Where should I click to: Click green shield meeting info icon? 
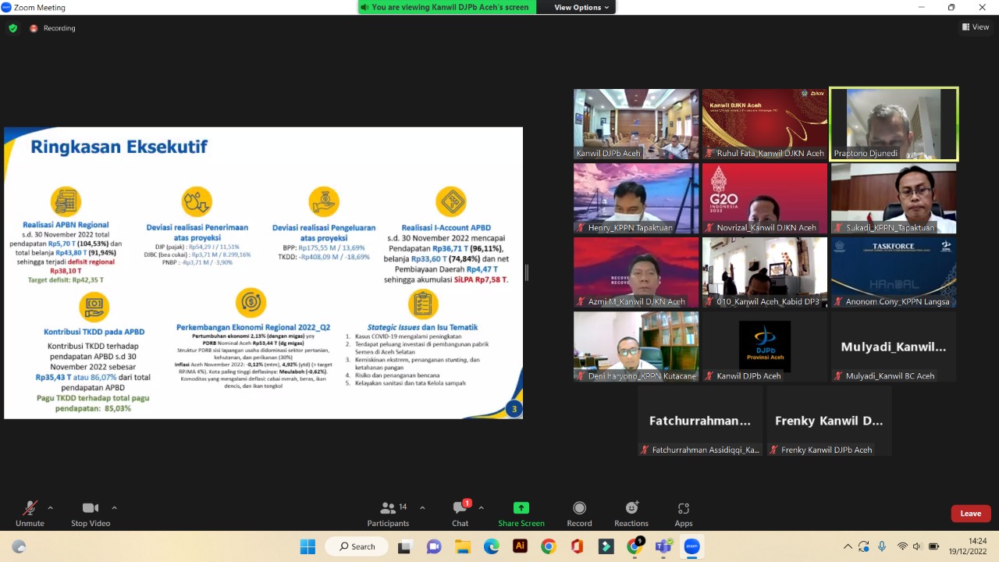[x=12, y=28]
